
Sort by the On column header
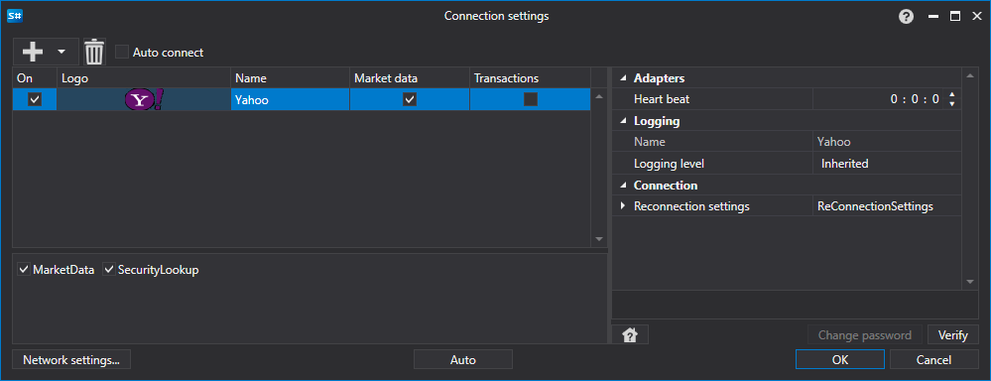click(x=34, y=78)
